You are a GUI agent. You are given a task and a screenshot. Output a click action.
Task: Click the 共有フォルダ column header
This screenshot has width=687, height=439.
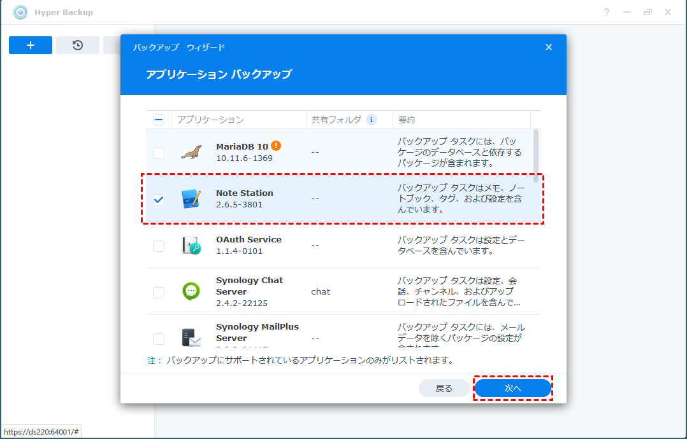[x=349, y=120]
